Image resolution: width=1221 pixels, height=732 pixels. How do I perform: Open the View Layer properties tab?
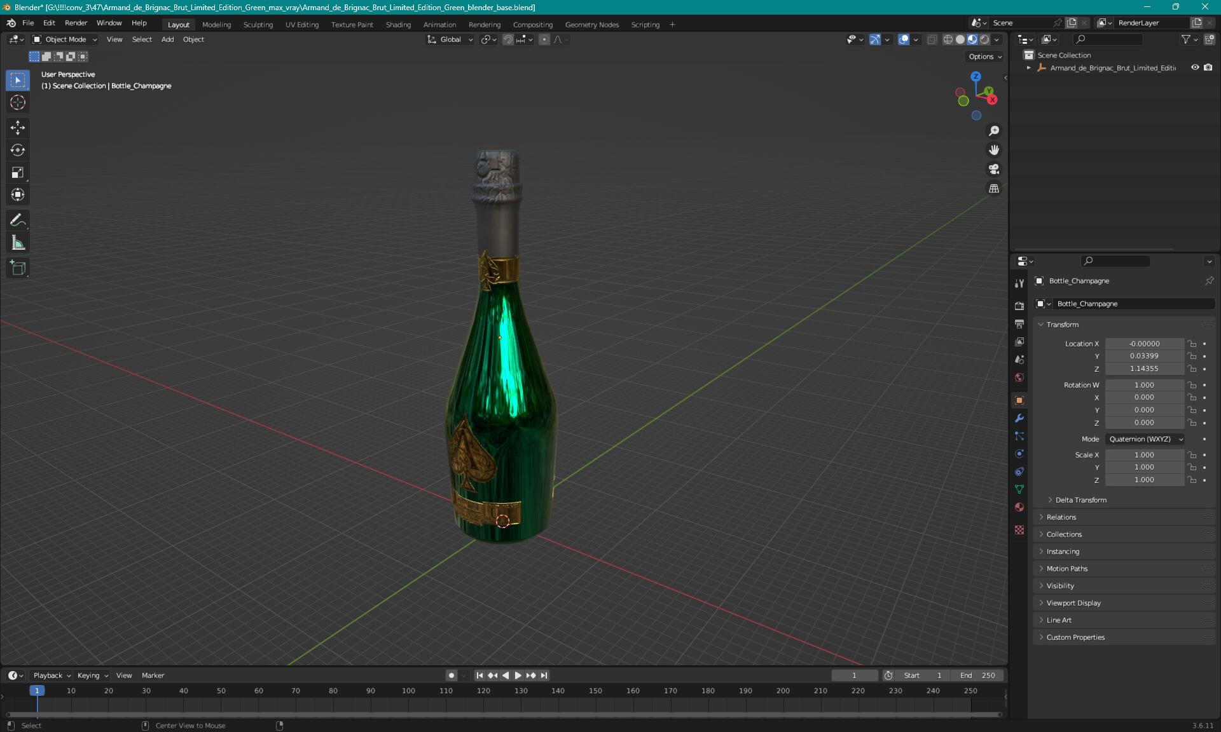point(1019,341)
